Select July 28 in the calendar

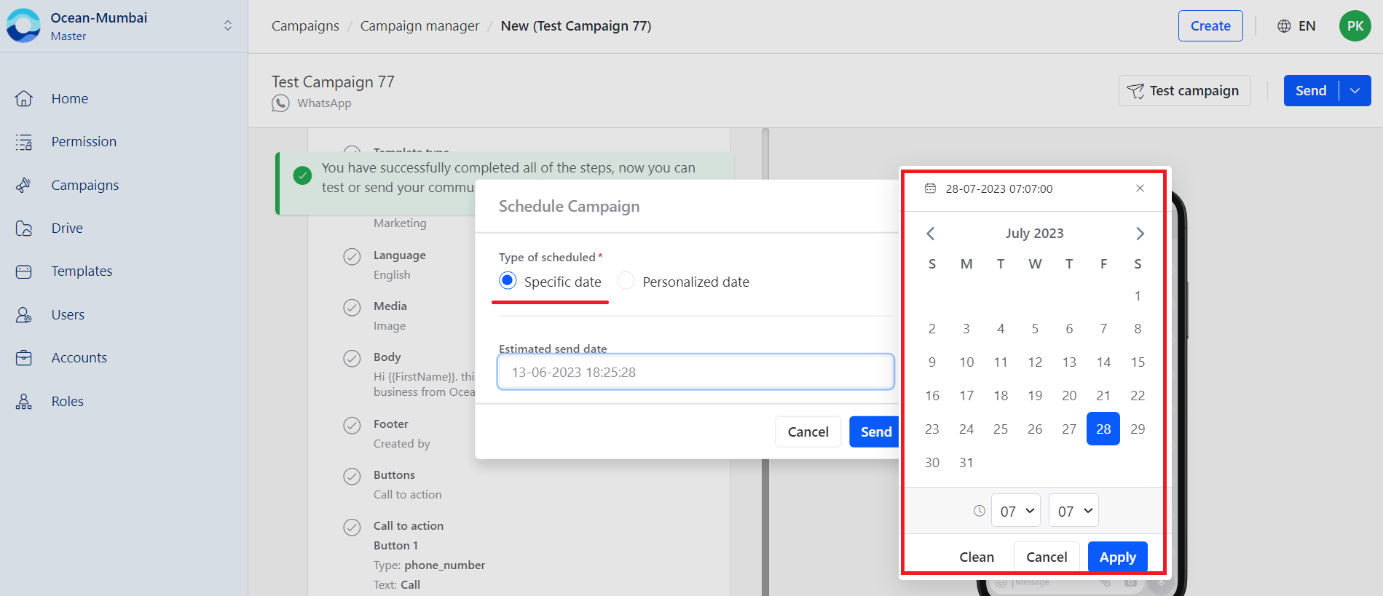1103,429
